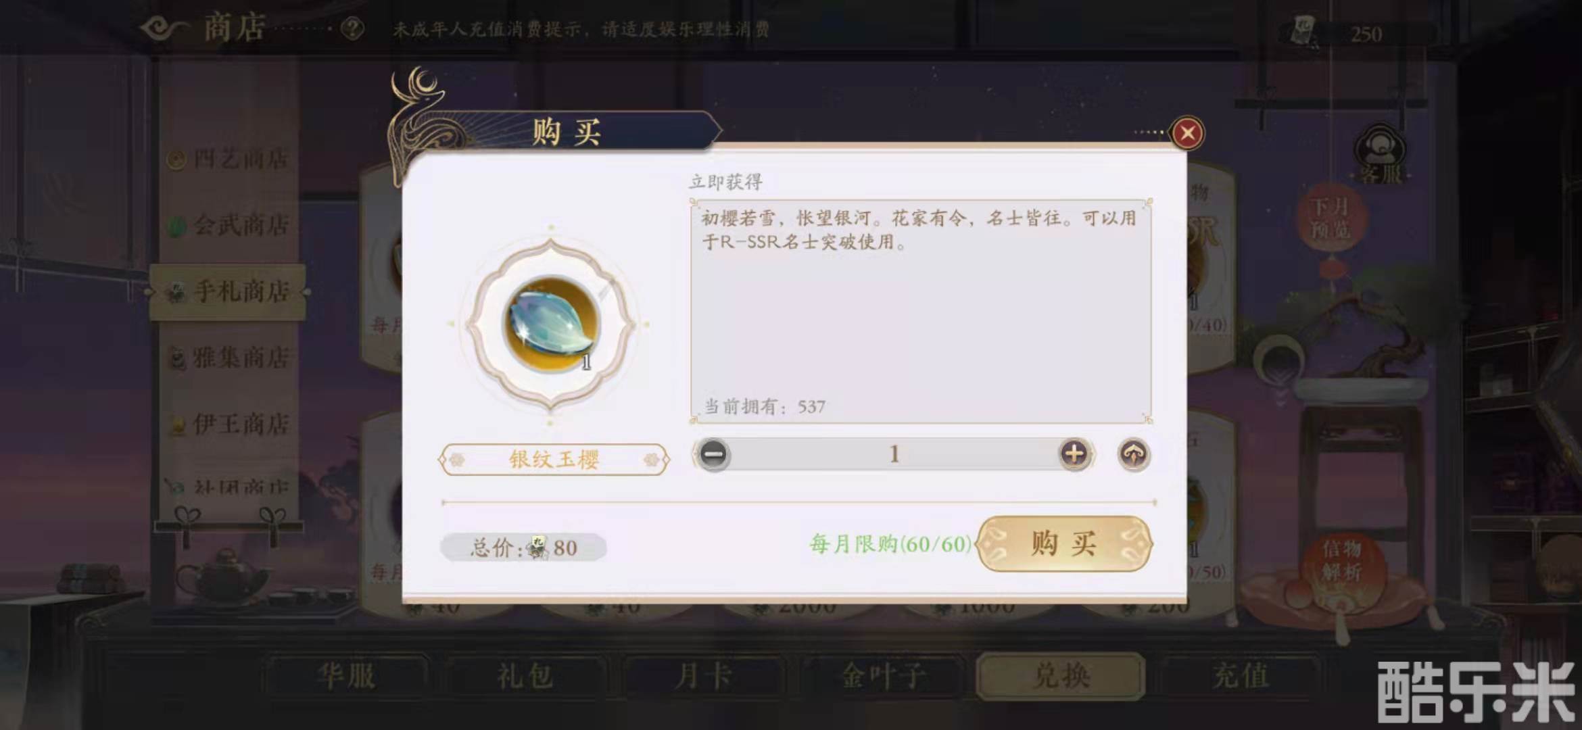Viewport: 1582px width, 730px height.
Task: Confirm purchase with 购买 button
Action: tap(1064, 543)
